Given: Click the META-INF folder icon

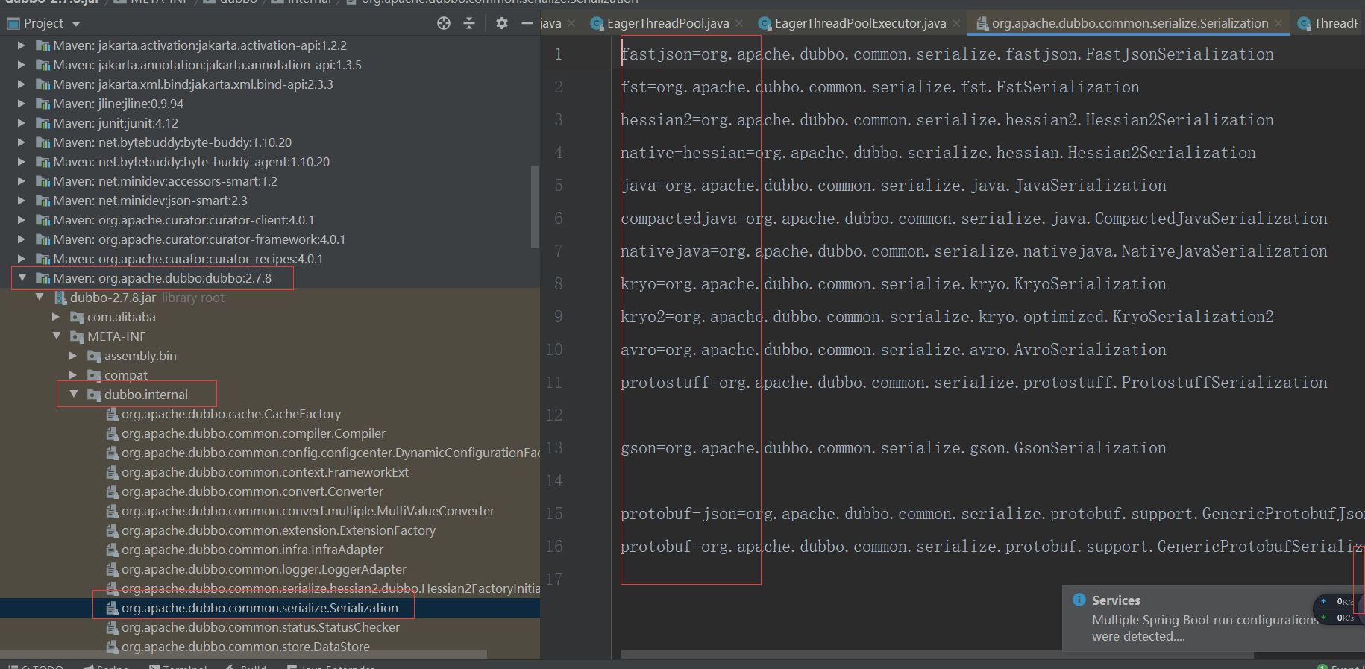Looking at the screenshot, I should (77, 336).
